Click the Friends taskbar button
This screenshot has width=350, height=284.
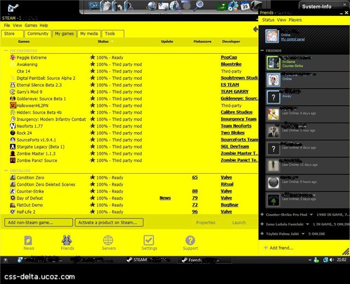pyautogui.click(x=204, y=260)
